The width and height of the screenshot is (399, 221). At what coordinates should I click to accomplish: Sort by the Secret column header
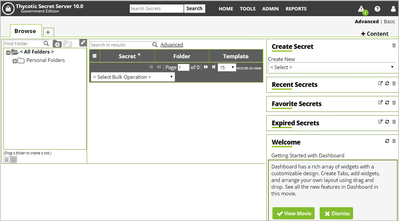click(x=127, y=56)
